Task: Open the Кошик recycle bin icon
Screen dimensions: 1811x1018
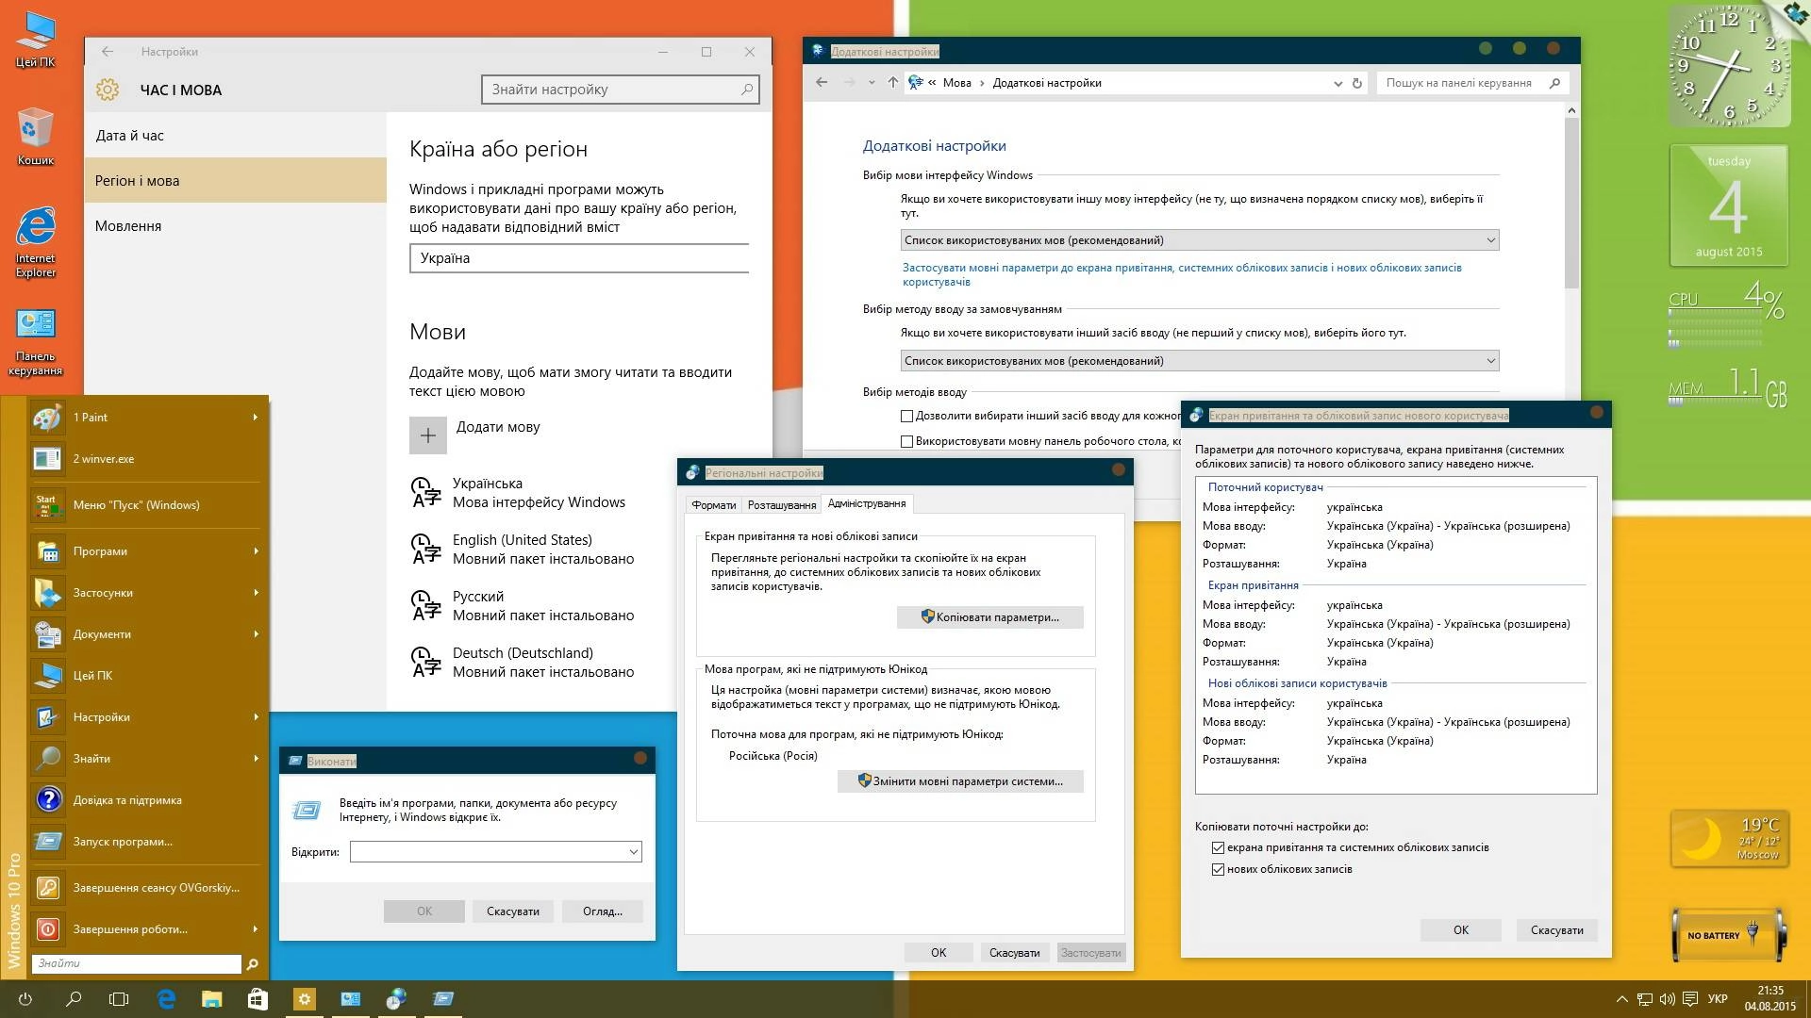Action: (x=35, y=127)
